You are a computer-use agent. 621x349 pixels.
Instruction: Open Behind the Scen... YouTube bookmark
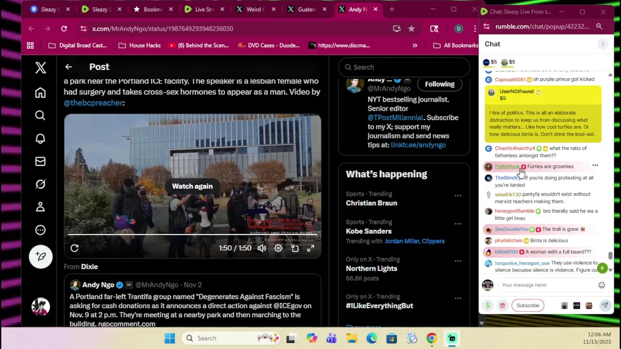[198, 46]
